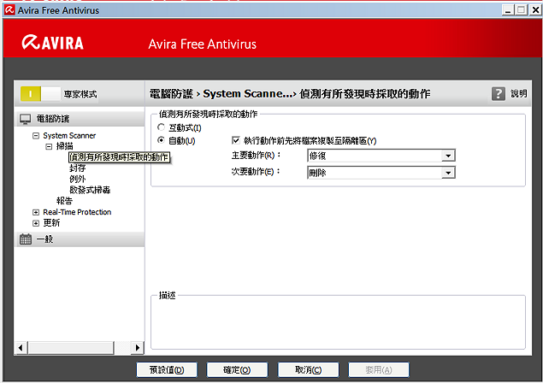Open the 主要動作(R) dropdown showing 修復
Viewport: 543px width, 383px height.
(381, 156)
